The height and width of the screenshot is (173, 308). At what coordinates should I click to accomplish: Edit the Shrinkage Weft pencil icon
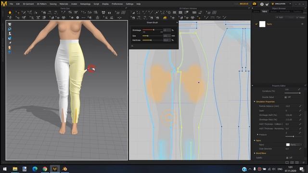(300, 115)
